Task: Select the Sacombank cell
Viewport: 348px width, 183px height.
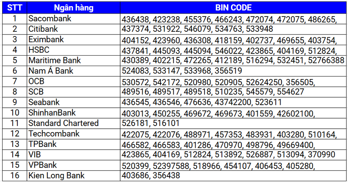Action: coord(74,19)
